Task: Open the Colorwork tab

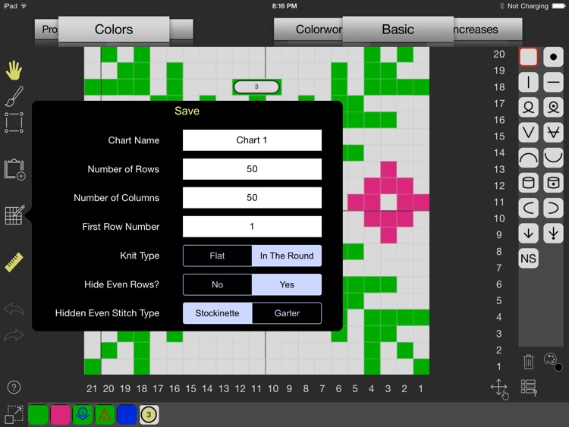Action: (x=309, y=30)
